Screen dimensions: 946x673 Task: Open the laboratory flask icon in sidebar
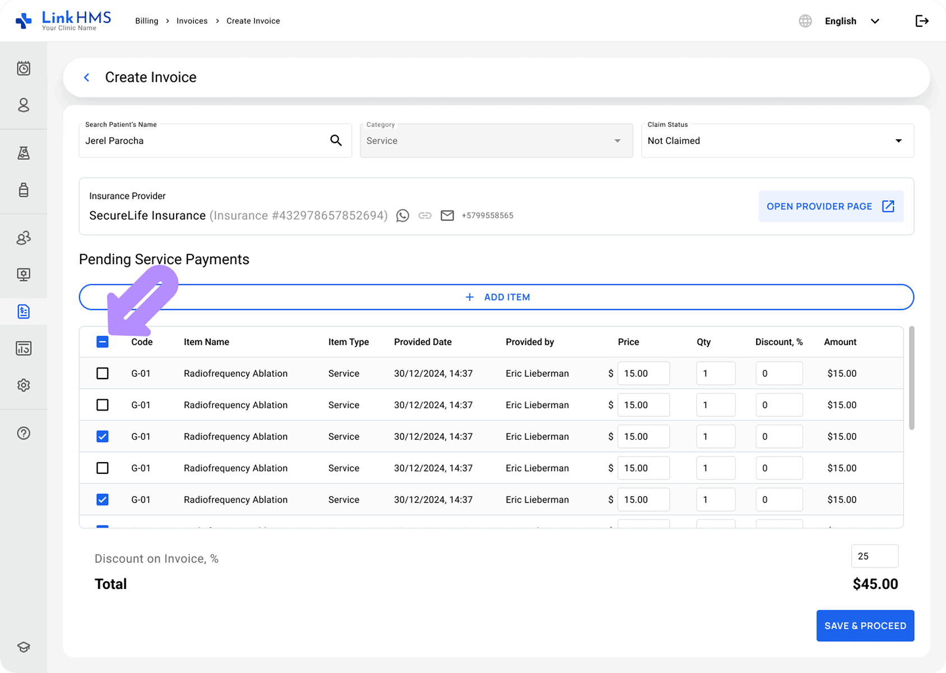pyautogui.click(x=24, y=153)
